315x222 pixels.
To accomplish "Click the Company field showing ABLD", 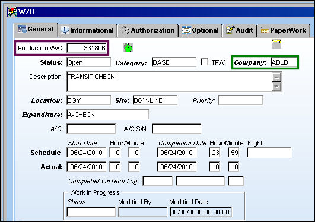I will click(284, 62).
